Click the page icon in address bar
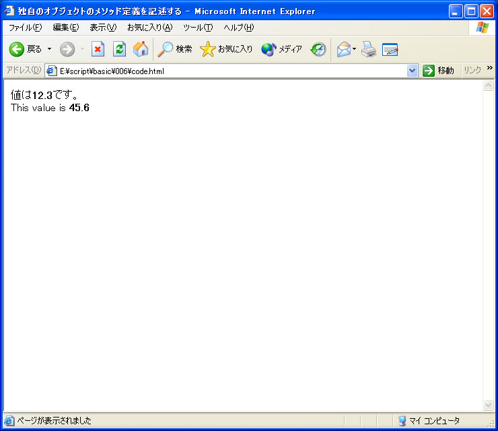The height and width of the screenshot is (431, 498). [x=51, y=71]
